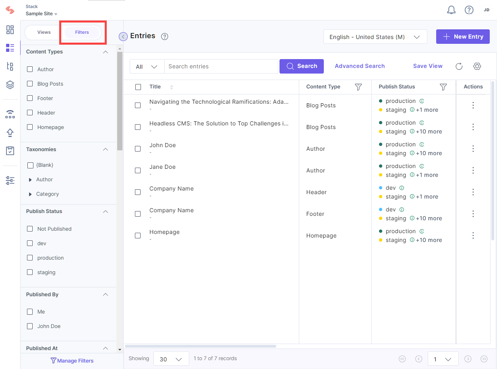Screen dimensions: 497x369
Task: Check the Author content type filter
Action: coord(30,69)
